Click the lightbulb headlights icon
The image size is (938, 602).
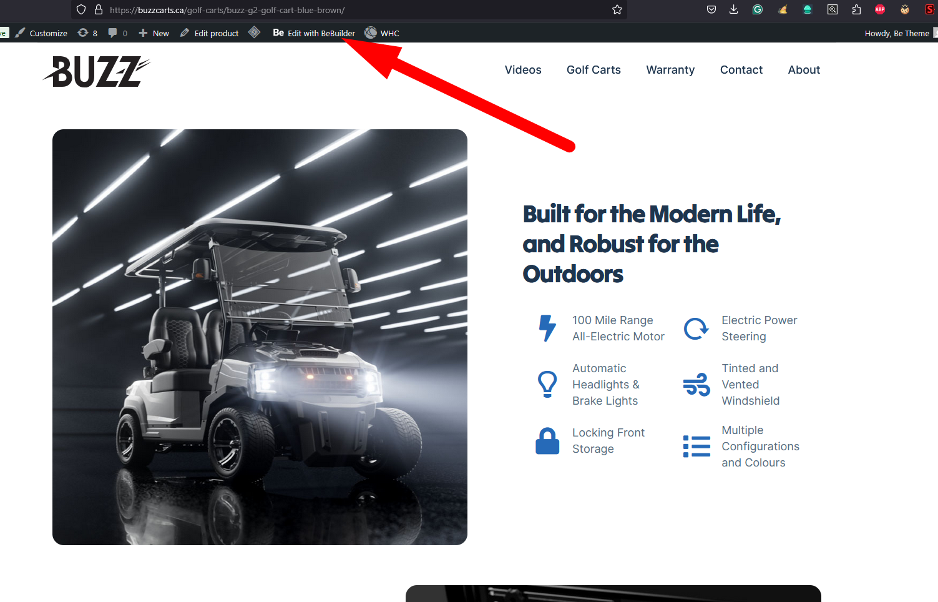(547, 384)
